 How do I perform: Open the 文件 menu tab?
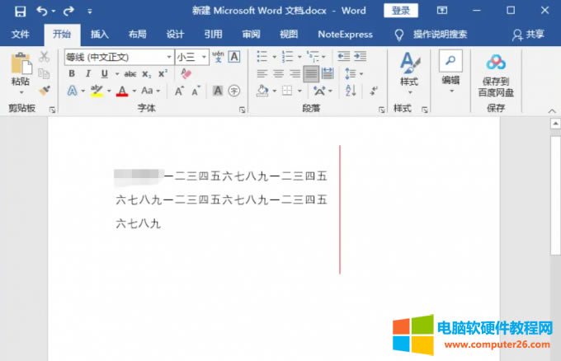click(21, 35)
